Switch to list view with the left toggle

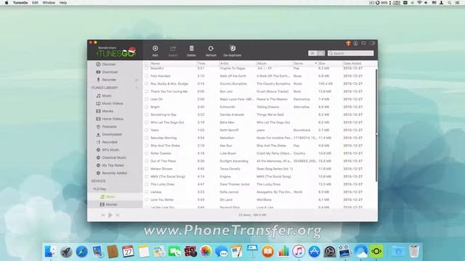[312, 53]
